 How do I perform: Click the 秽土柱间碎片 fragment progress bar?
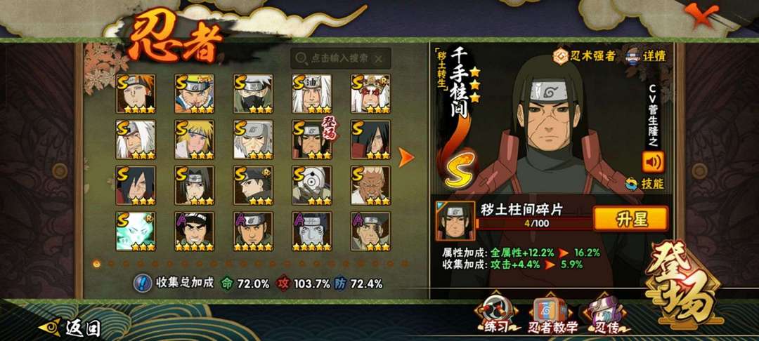[535, 223]
